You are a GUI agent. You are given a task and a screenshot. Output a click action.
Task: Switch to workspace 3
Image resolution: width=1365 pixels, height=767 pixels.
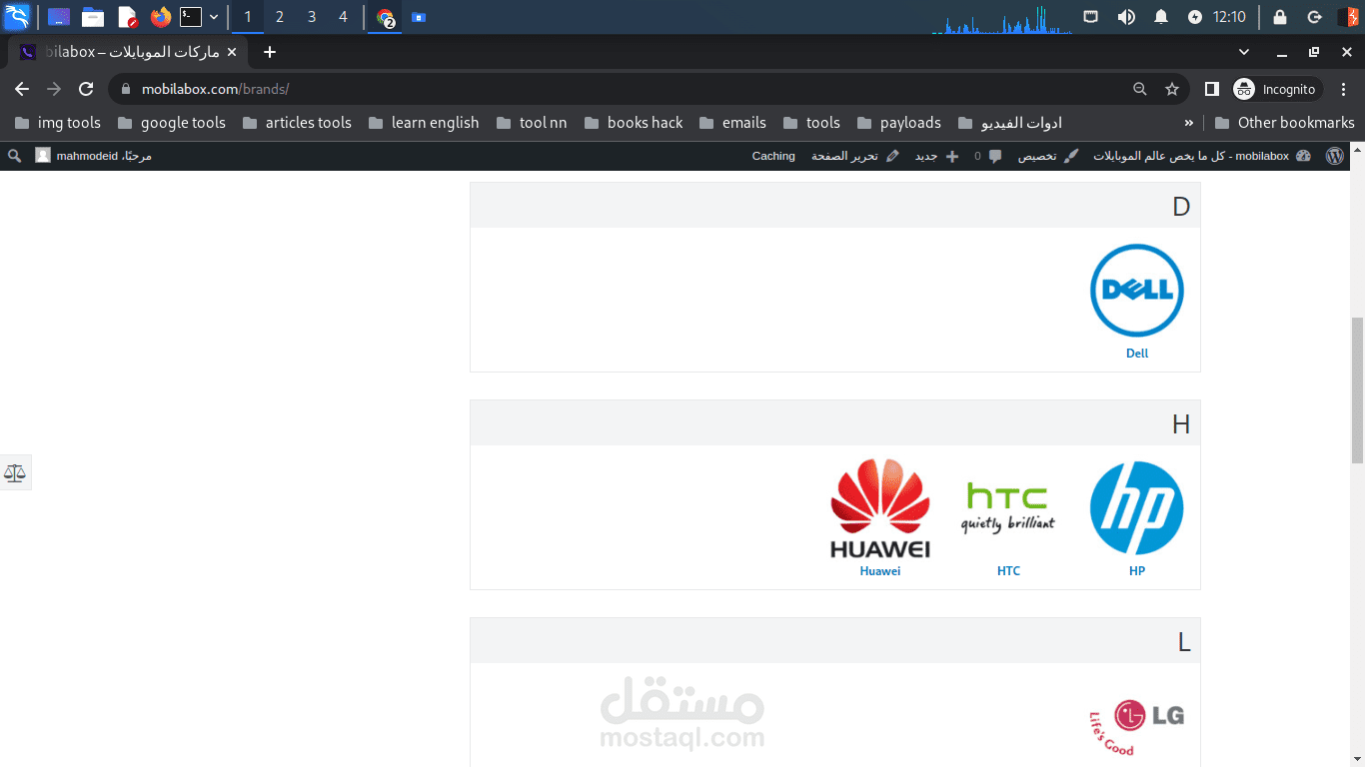(x=312, y=17)
